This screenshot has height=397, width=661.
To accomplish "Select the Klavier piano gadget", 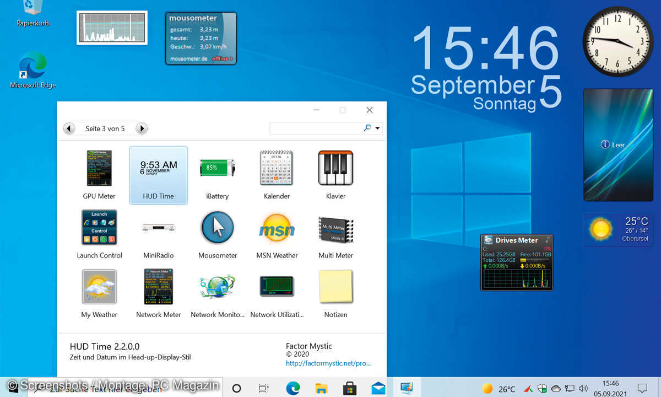I will (335, 175).
